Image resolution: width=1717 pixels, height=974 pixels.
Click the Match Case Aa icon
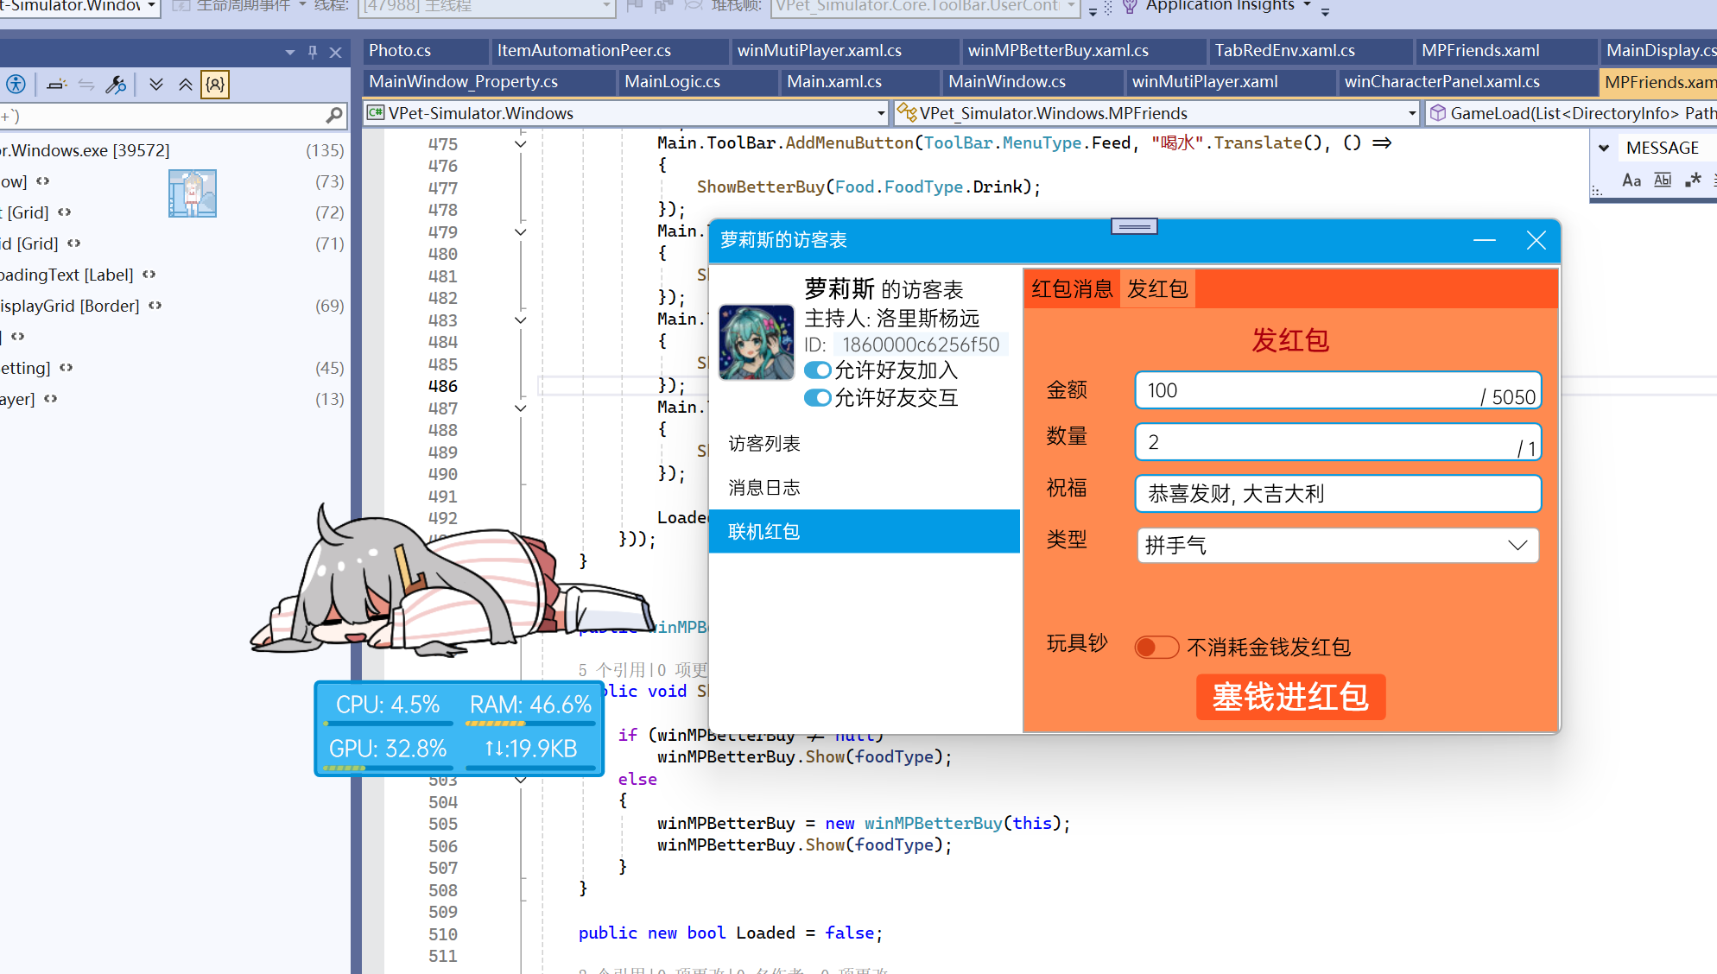pyautogui.click(x=1631, y=180)
